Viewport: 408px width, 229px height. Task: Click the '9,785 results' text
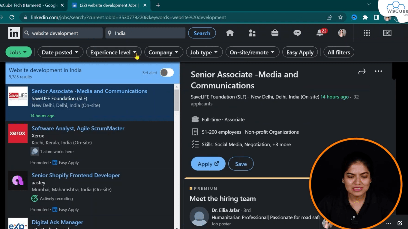20,77
